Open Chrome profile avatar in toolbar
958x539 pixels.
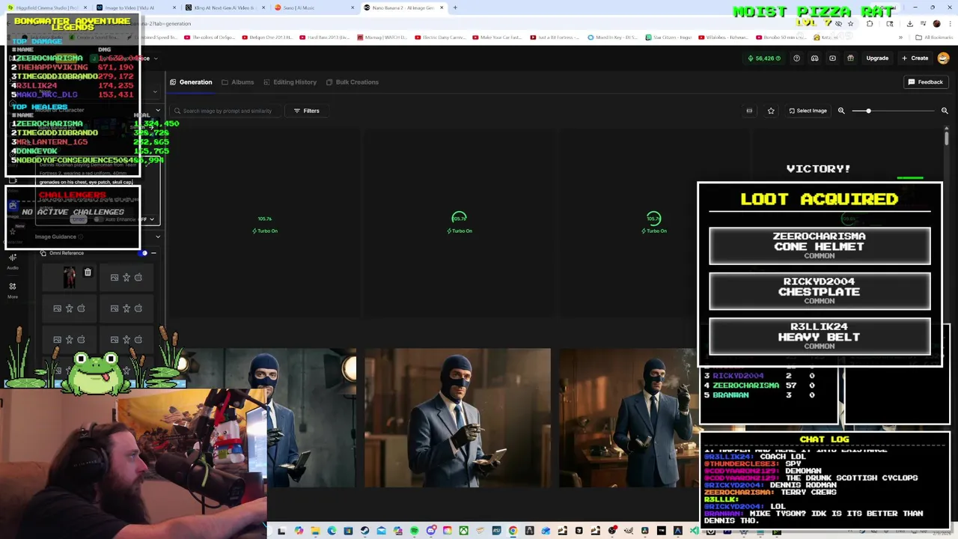(936, 23)
